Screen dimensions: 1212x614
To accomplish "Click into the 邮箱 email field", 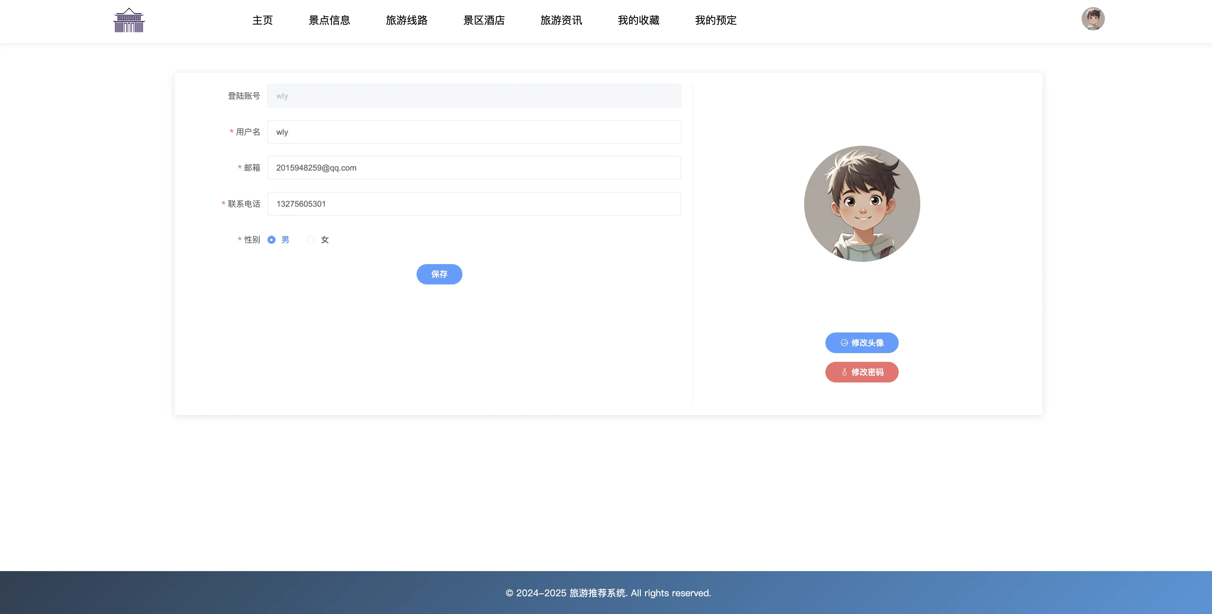I will 474,168.
